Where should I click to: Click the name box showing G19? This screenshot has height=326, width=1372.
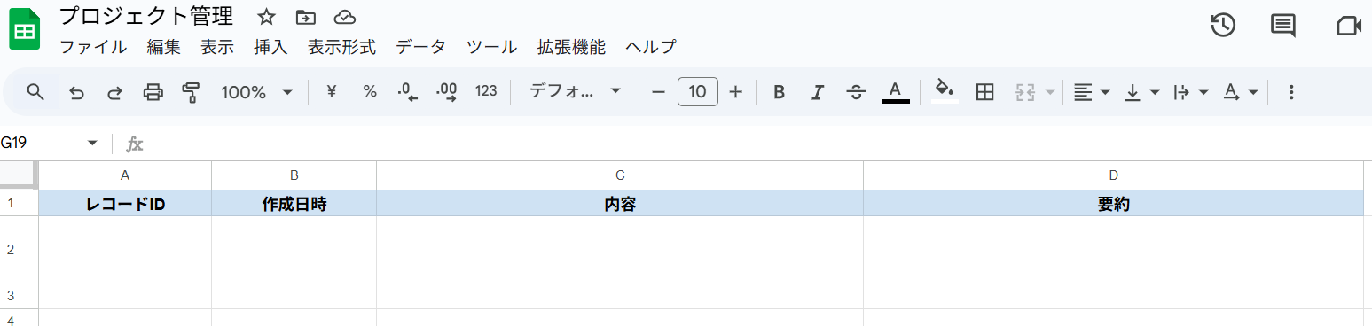click(x=40, y=144)
